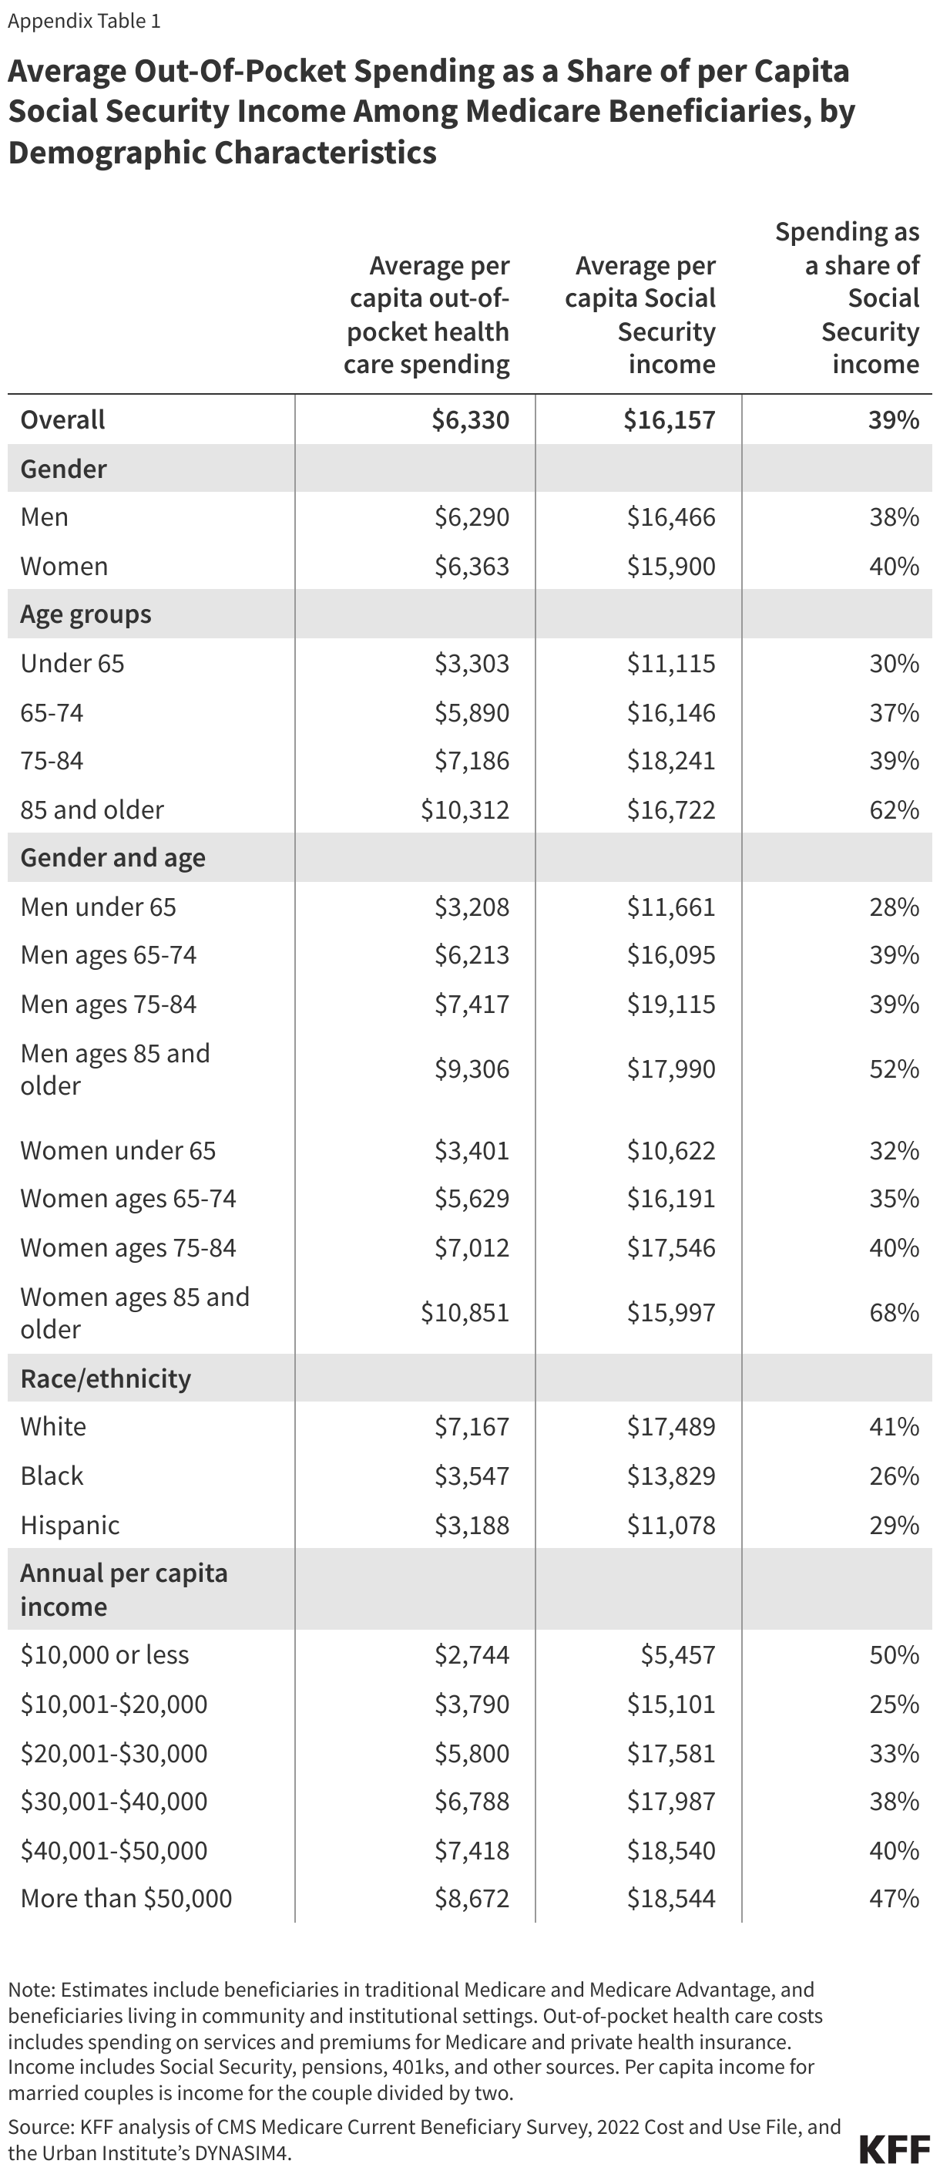Click the Annual per capita income header

click(124, 1589)
